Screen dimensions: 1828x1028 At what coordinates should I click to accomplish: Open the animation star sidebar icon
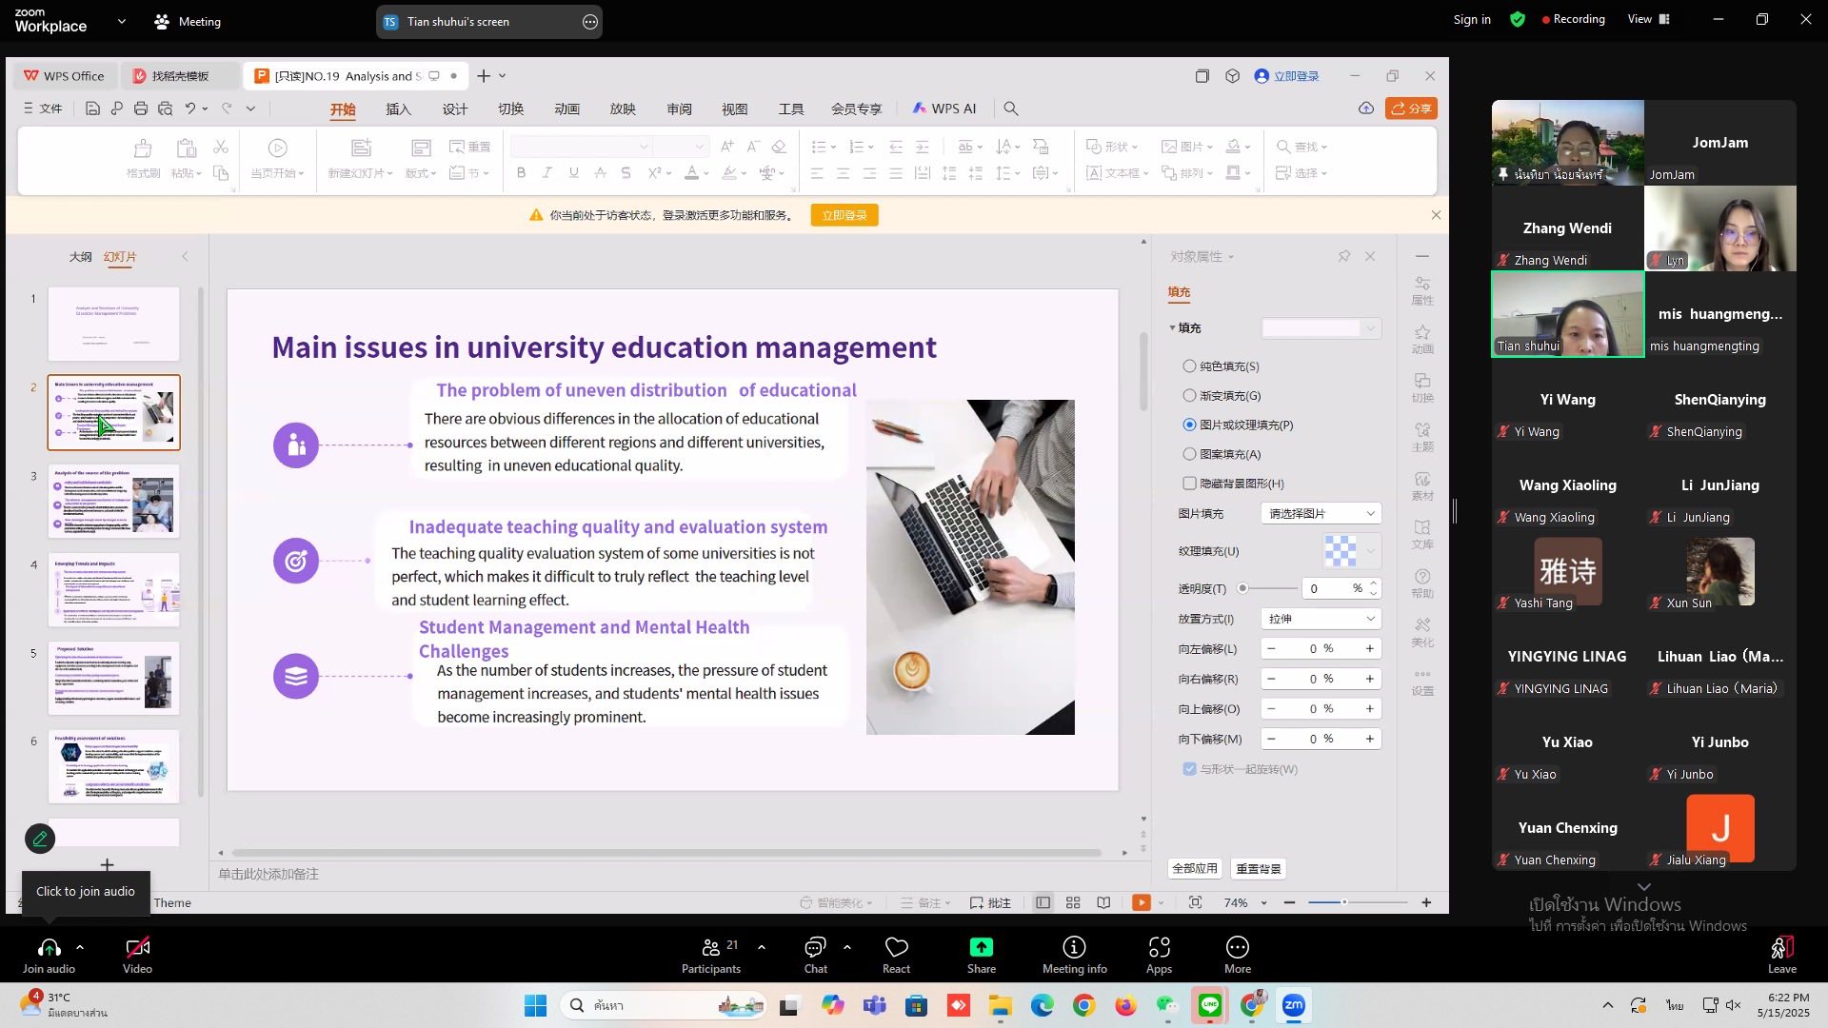1422,338
